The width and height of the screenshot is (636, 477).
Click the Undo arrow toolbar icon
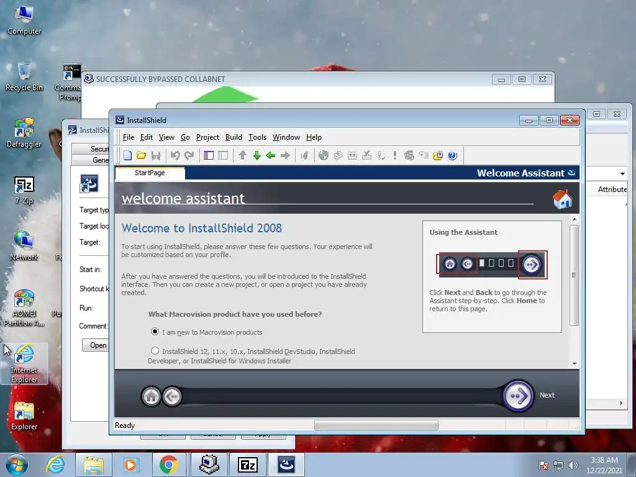(175, 155)
